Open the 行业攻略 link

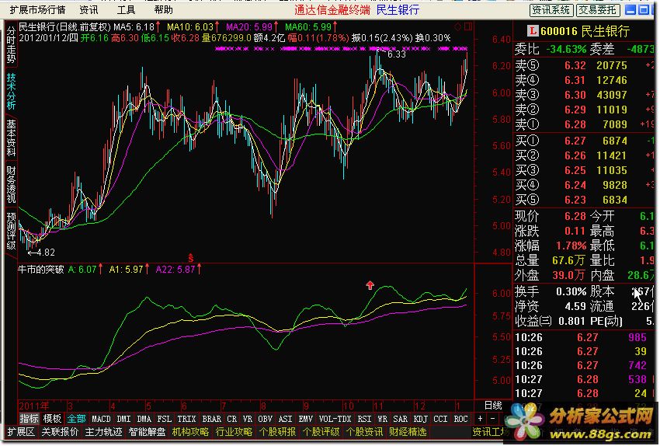(x=234, y=432)
